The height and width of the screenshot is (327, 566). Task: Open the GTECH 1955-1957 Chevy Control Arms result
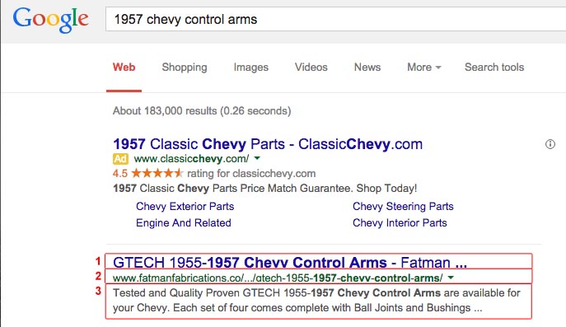(290, 263)
